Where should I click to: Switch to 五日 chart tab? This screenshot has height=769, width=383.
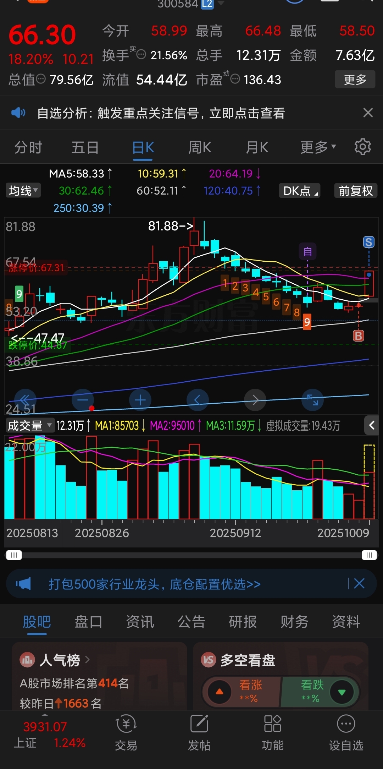click(85, 147)
